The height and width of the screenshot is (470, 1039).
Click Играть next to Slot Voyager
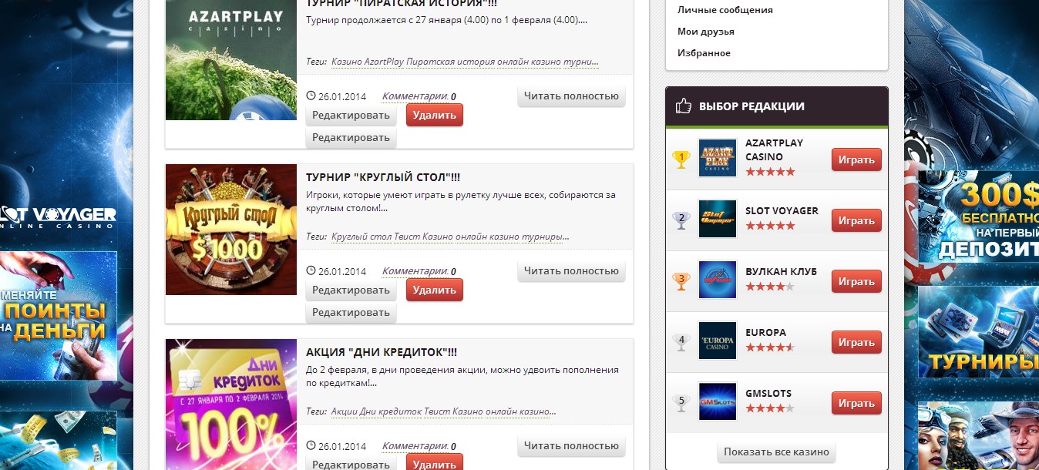pyautogui.click(x=856, y=220)
